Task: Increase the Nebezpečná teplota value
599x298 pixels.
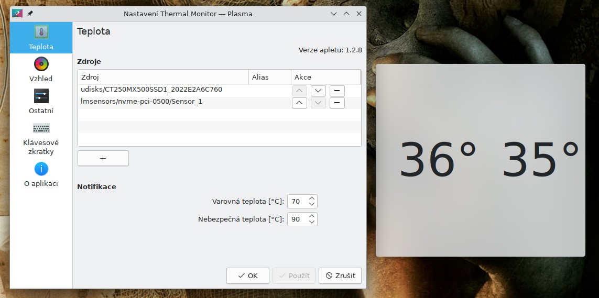Action: coord(312,216)
